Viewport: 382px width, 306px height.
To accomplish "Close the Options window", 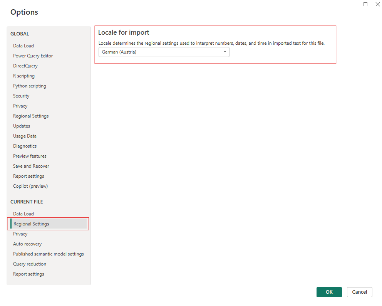I will [x=377, y=4].
